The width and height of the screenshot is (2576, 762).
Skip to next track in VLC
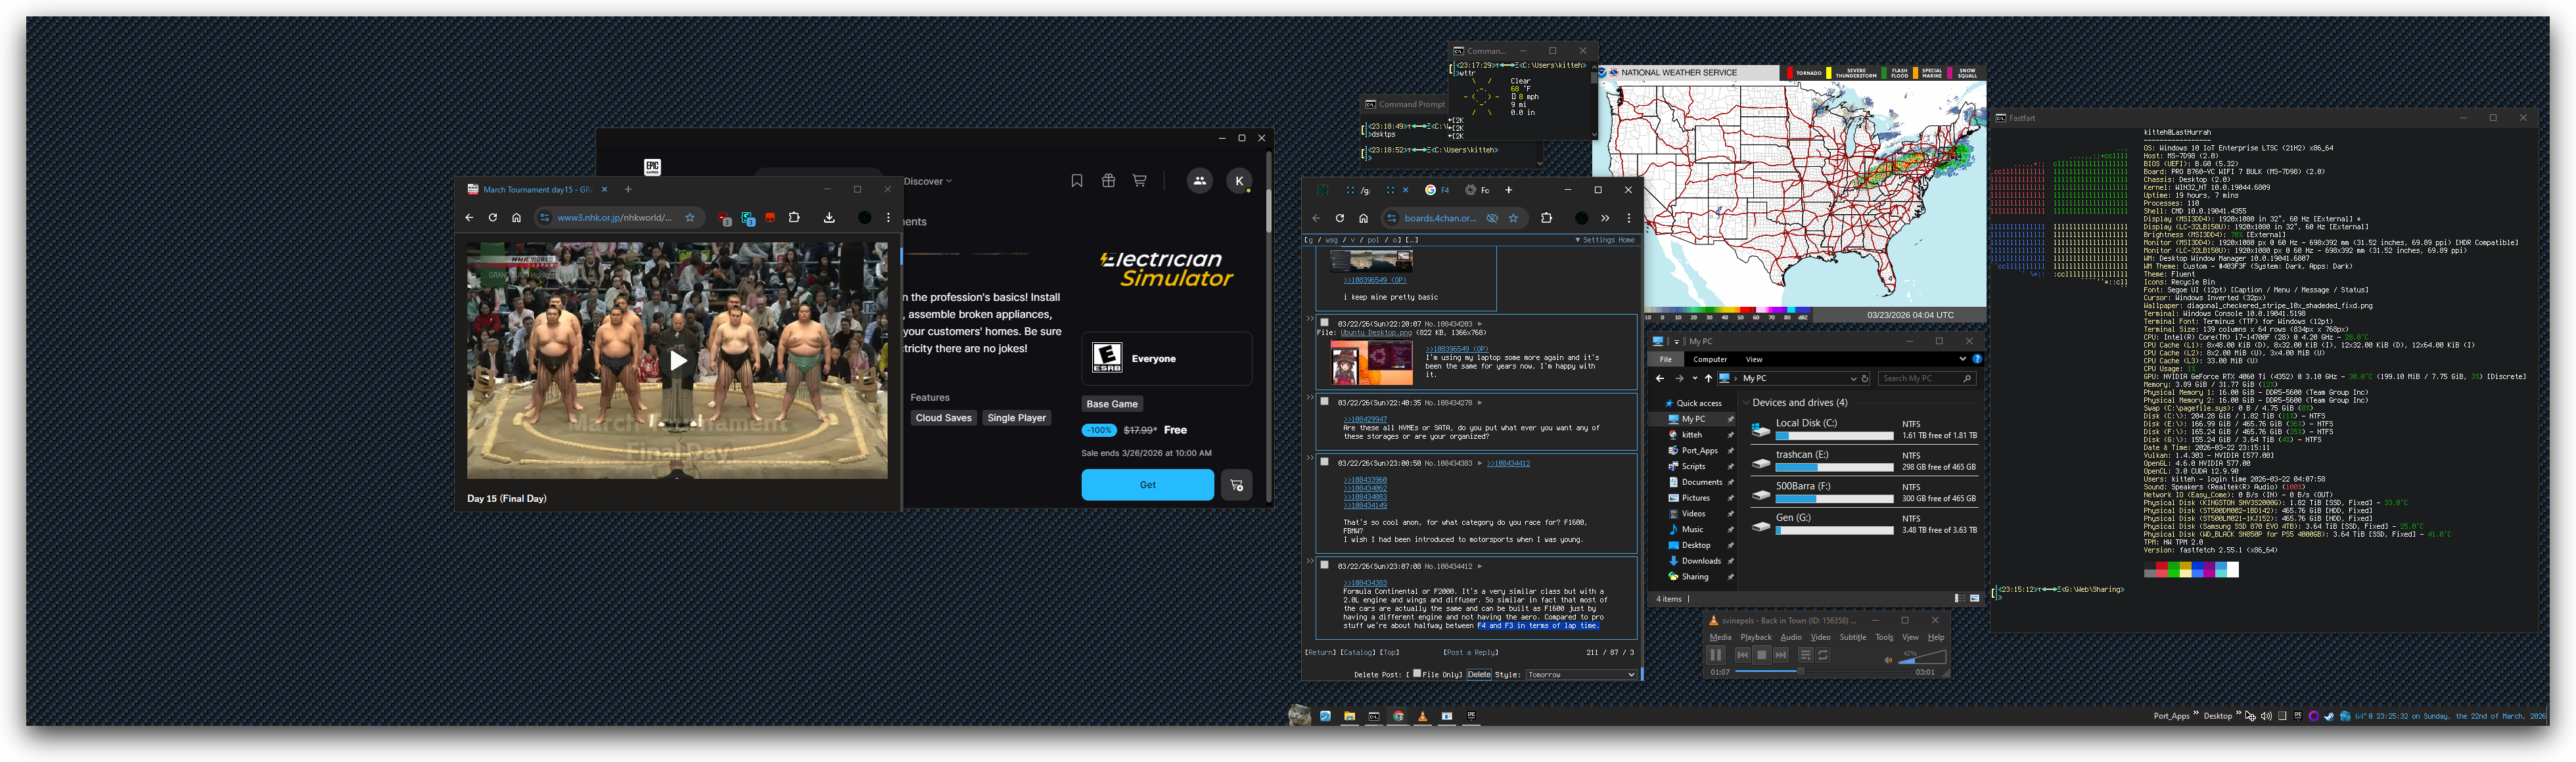(x=1781, y=655)
